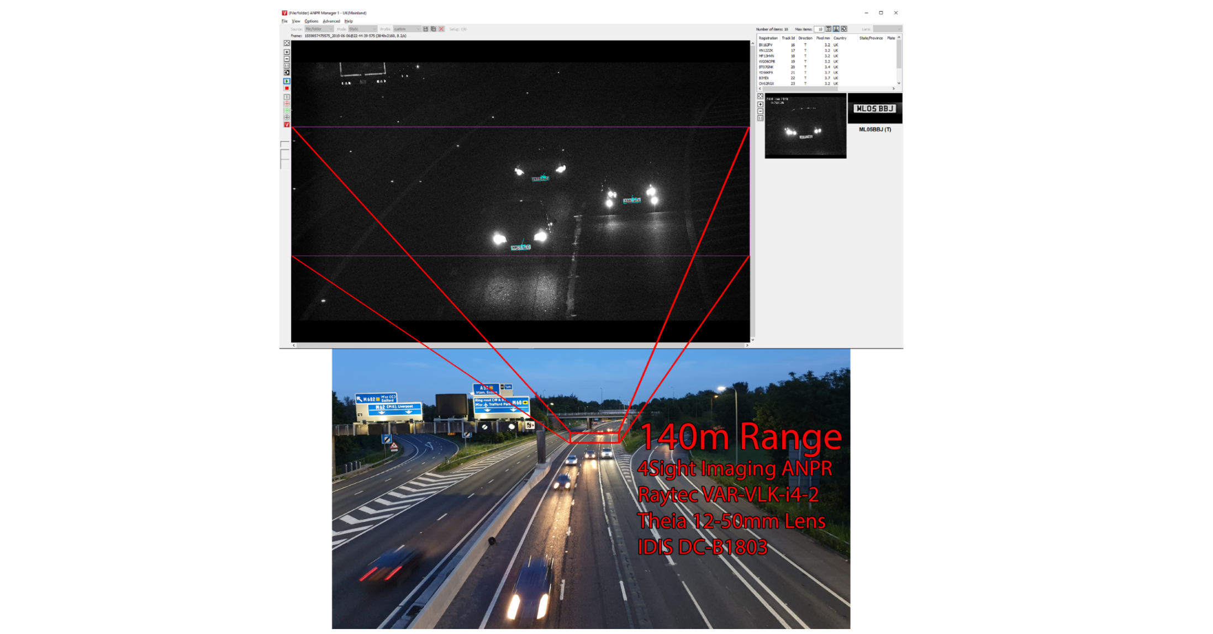The height and width of the screenshot is (634, 1213).
Task: Expand the Profile dropdown
Action: (x=407, y=29)
